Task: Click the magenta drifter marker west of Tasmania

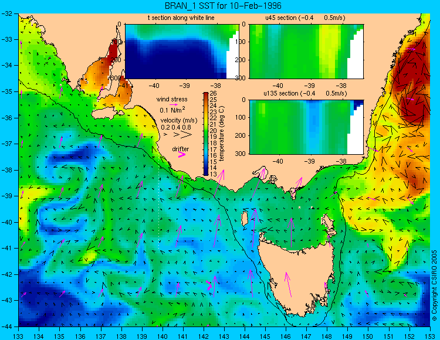Action: [x=208, y=285]
